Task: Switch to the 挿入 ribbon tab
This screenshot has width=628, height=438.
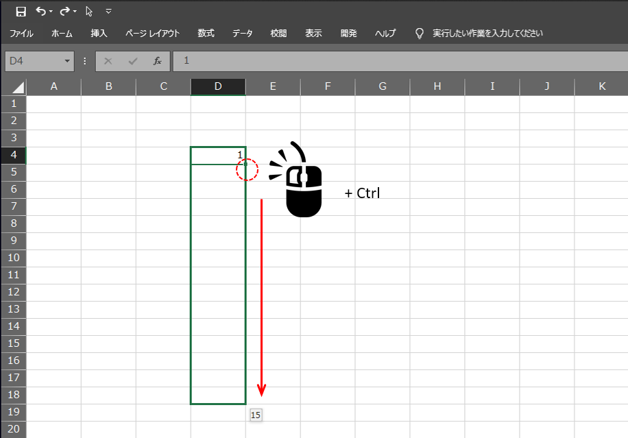Action: coord(99,34)
